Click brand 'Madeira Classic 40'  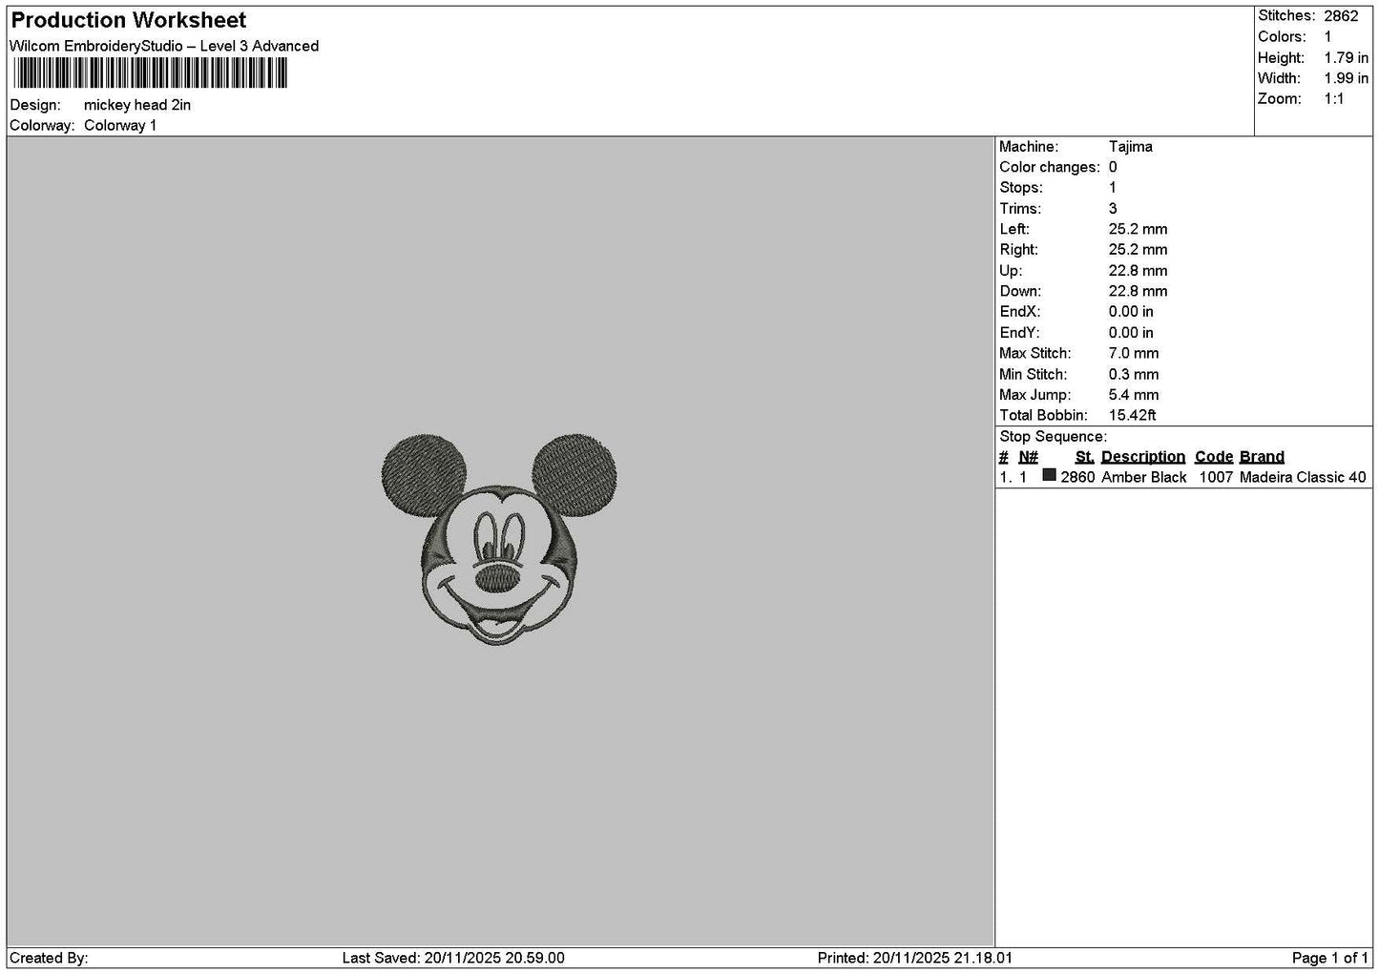[1303, 478]
